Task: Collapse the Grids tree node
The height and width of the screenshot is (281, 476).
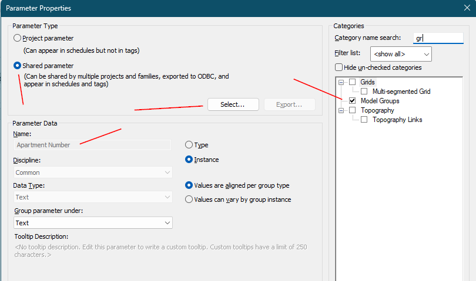Action: pyautogui.click(x=341, y=82)
